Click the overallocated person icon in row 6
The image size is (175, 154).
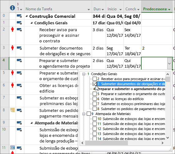pos(12,85)
